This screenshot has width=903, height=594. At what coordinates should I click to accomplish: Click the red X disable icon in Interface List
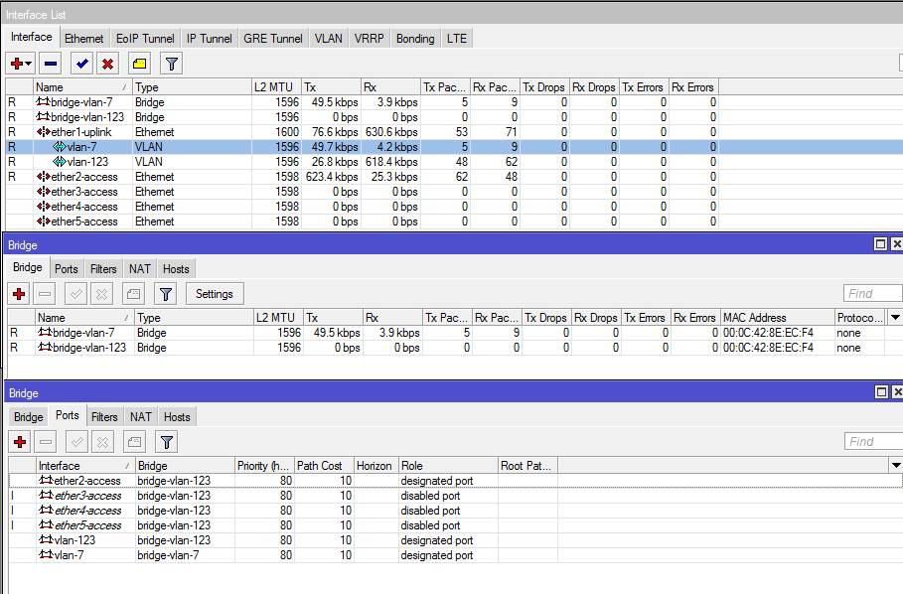pos(107,64)
